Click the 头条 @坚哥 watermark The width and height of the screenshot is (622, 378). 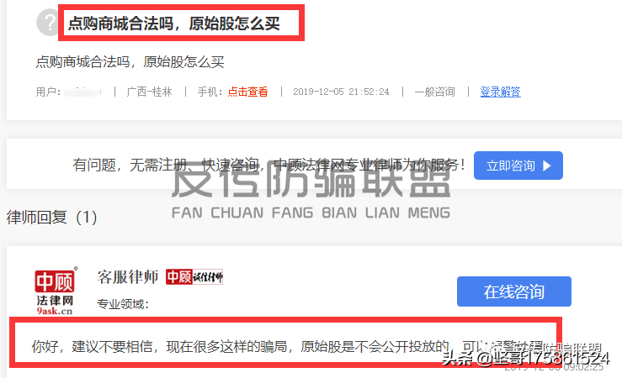(x=525, y=358)
